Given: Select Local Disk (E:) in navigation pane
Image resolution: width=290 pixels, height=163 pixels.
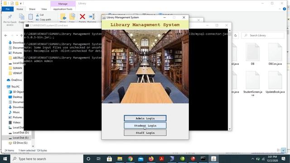Looking at the screenshot, I should click(x=19, y=138).
